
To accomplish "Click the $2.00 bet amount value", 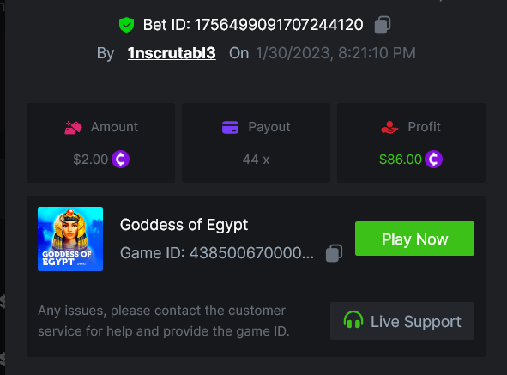I will point(91,160).
